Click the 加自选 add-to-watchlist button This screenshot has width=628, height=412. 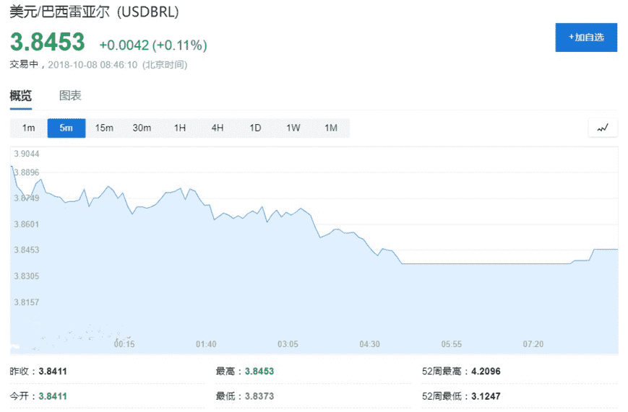point(586,38)
